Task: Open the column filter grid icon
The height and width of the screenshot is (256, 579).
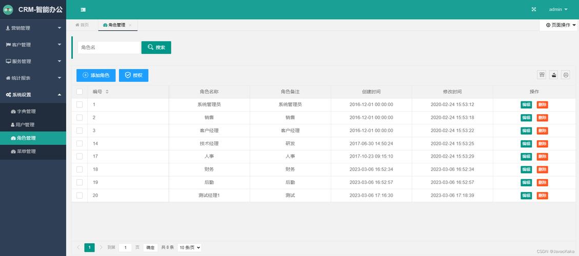Action: point(542,75)
